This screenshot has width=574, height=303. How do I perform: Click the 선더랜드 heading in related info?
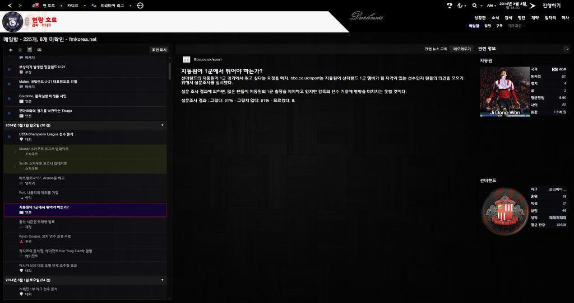[488, 181]
